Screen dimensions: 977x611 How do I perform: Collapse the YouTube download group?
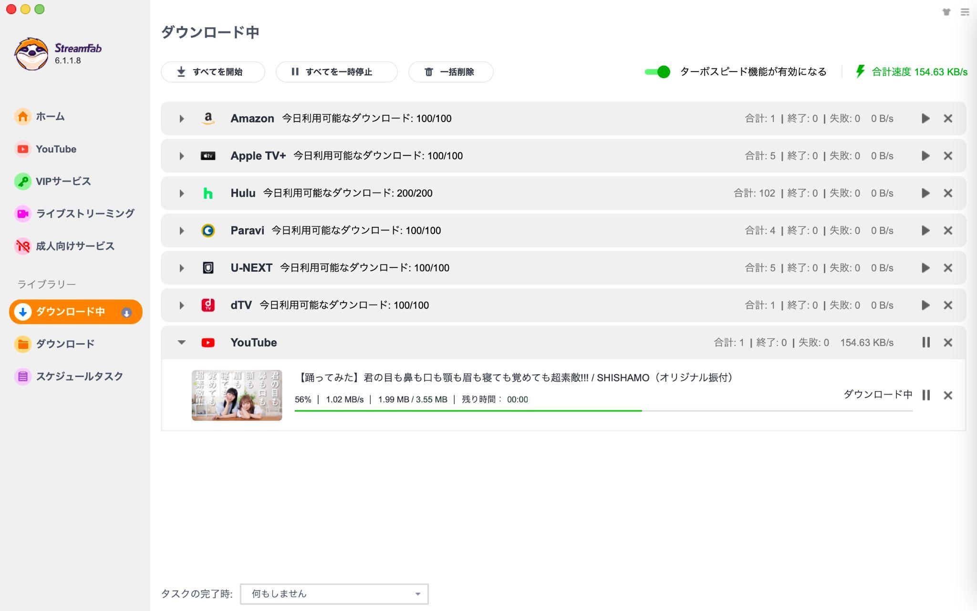(181, 342)
